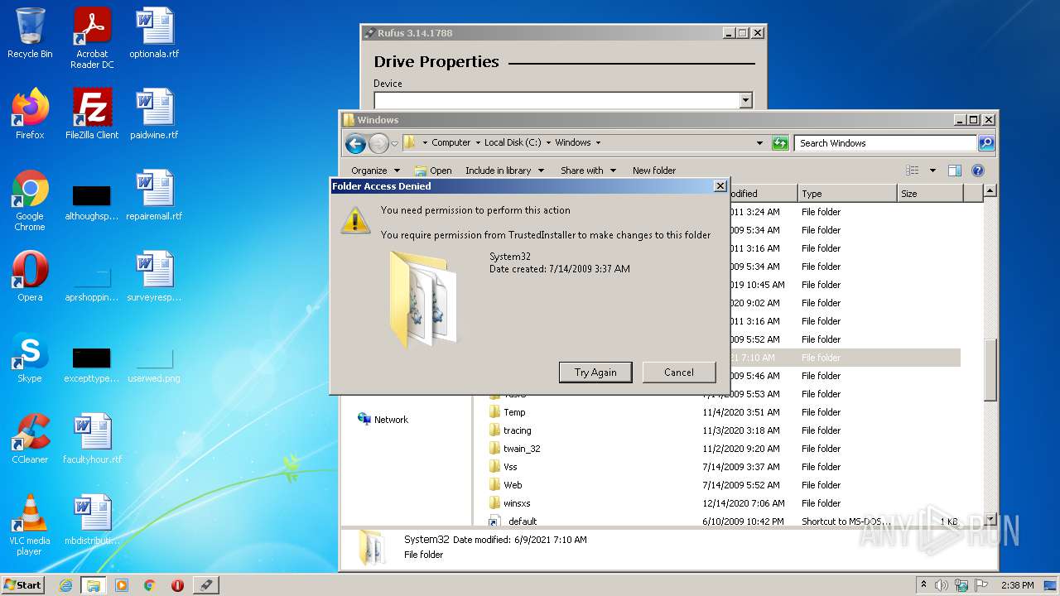Open the change view options dropdown arrow

(932, 171)
